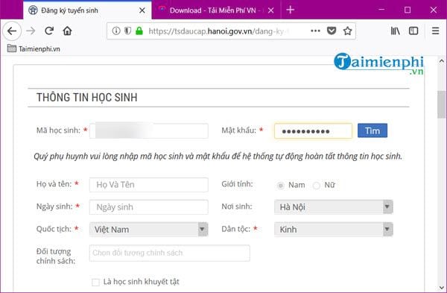Expand the Nơi sinh Hà Nội dropdown

(334, 207)
